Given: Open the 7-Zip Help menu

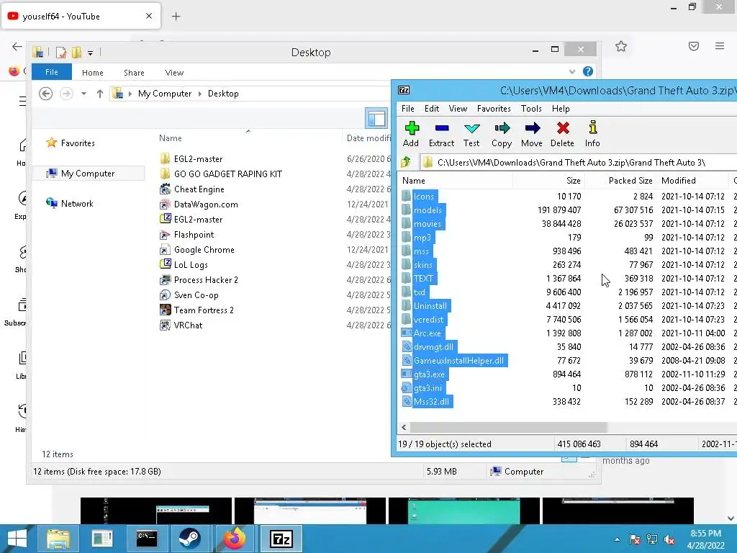Looking at the screenshot, I should pyautogui.click(x=561, y=109).
